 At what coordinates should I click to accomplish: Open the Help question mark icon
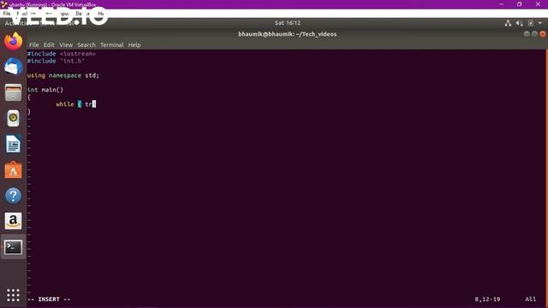click(14, 196)
